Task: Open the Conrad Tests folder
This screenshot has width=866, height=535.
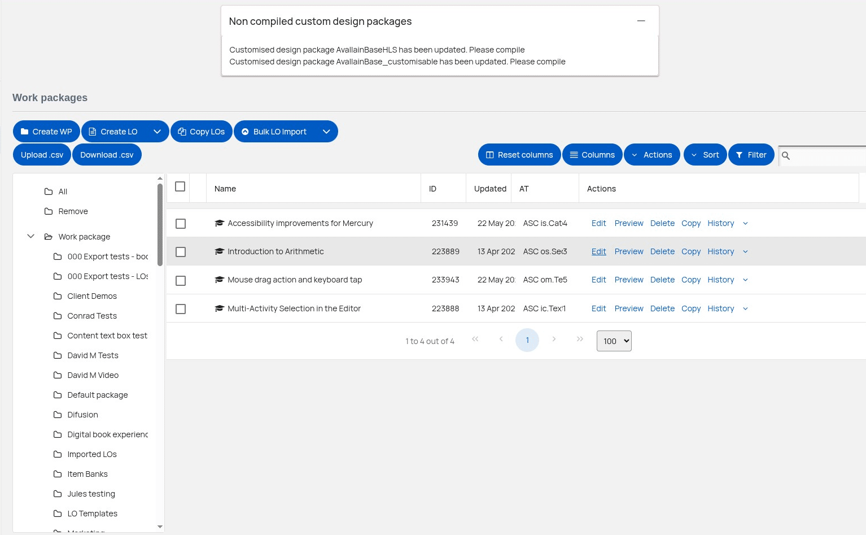Action: point(92,316)
